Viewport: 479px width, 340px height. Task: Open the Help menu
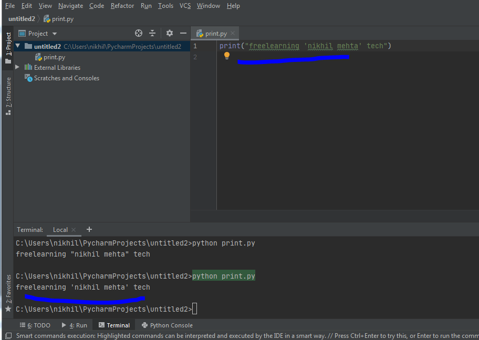tap(233, 6)
